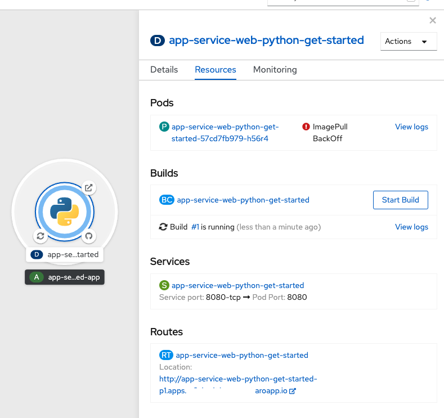Open the RT route link

point(242,355)
